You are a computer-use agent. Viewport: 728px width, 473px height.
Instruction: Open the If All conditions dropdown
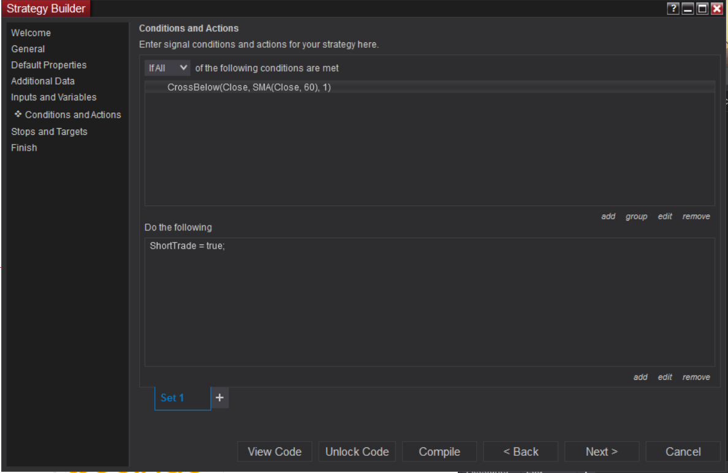point(167,68)
